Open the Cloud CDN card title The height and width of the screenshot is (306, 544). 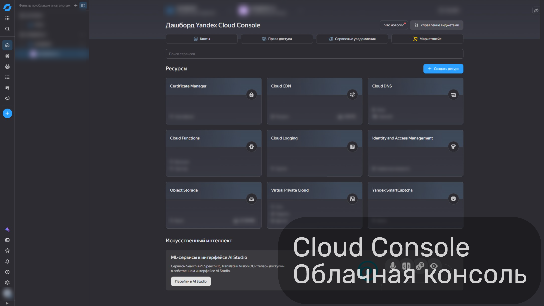click(x=281, y=86)
